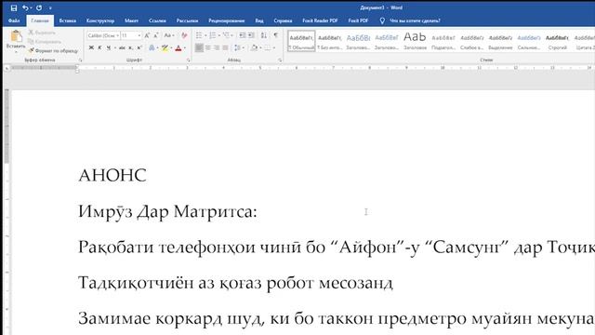Decrease paragraph indent
The height and width of the screenshot is (335, 595).
tap(242, 35)
